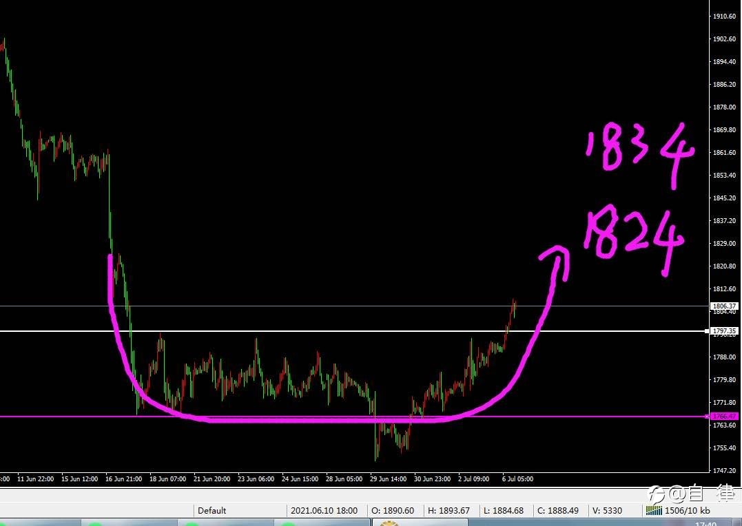Click the 1797.35 line price tag
742x526 pixels.
pos(725,331)
